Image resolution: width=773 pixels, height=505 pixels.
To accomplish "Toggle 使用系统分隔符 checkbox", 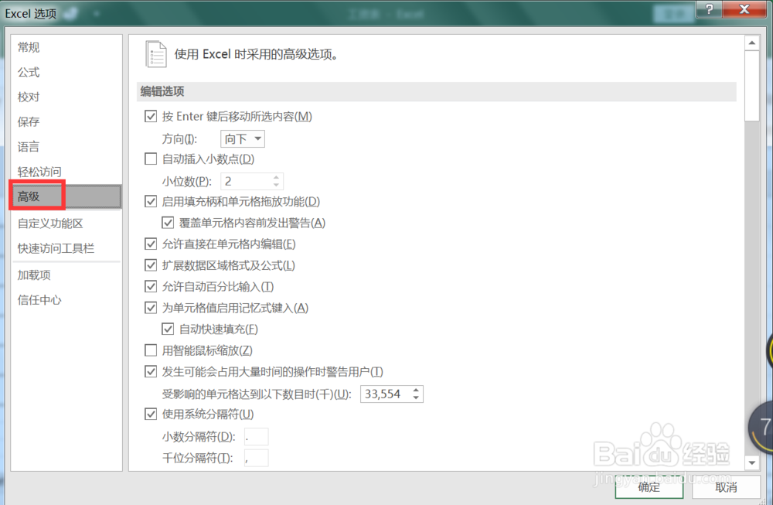I will [x=151, y=414].
